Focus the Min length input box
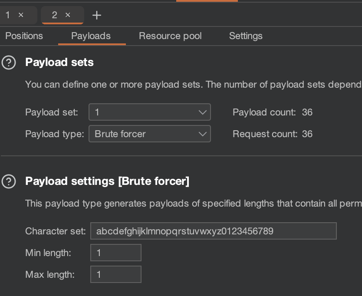The width and height of the screenshot is (362, 296). pyautogui.click(x=115, y=253)
